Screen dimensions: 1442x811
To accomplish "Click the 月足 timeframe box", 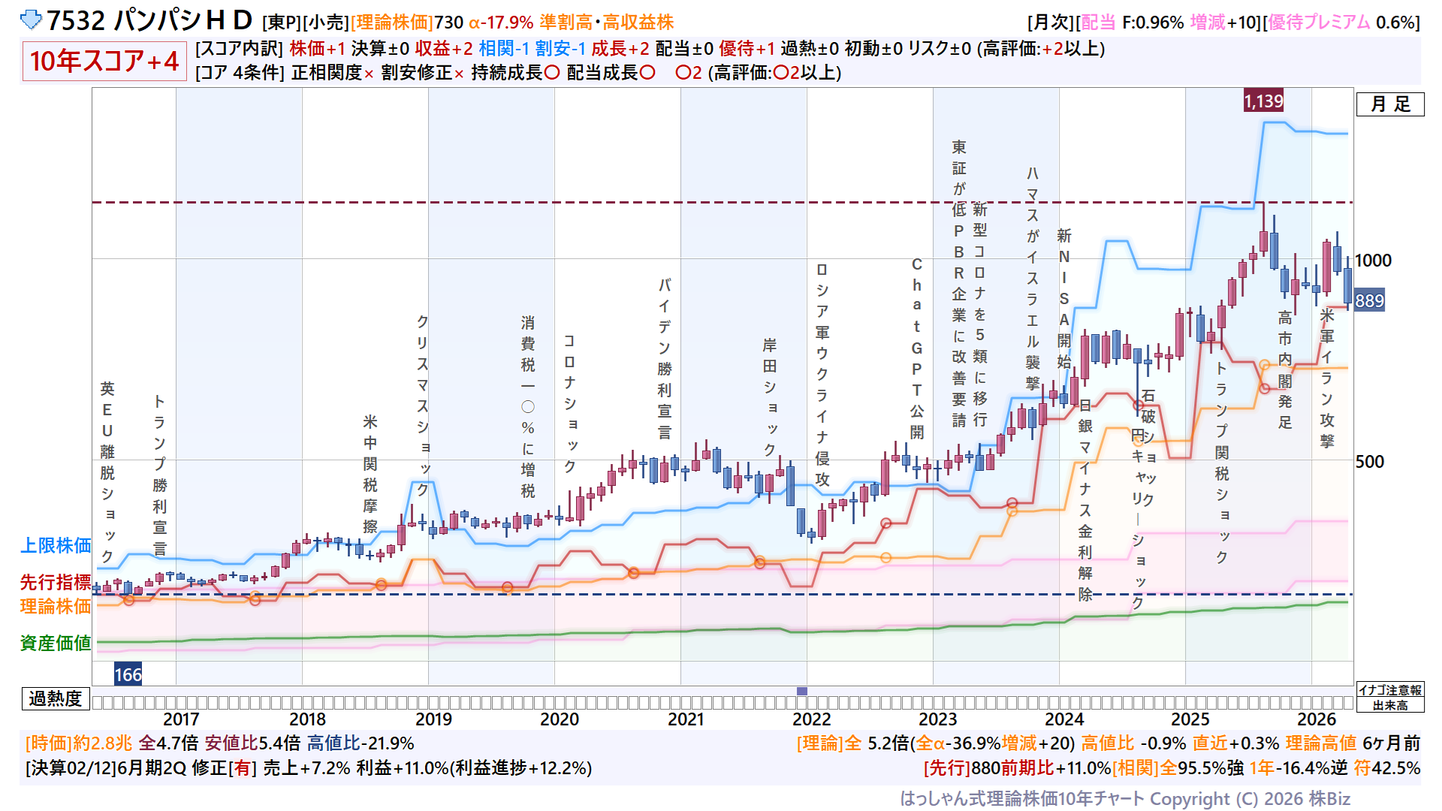I will (1390, 104).
